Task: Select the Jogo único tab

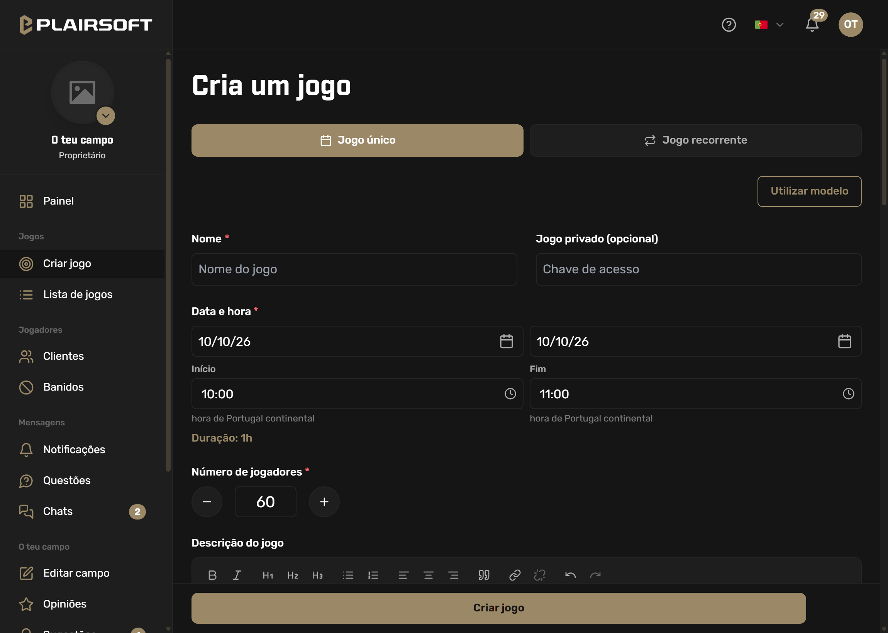Action: click(x=357, y=140)
